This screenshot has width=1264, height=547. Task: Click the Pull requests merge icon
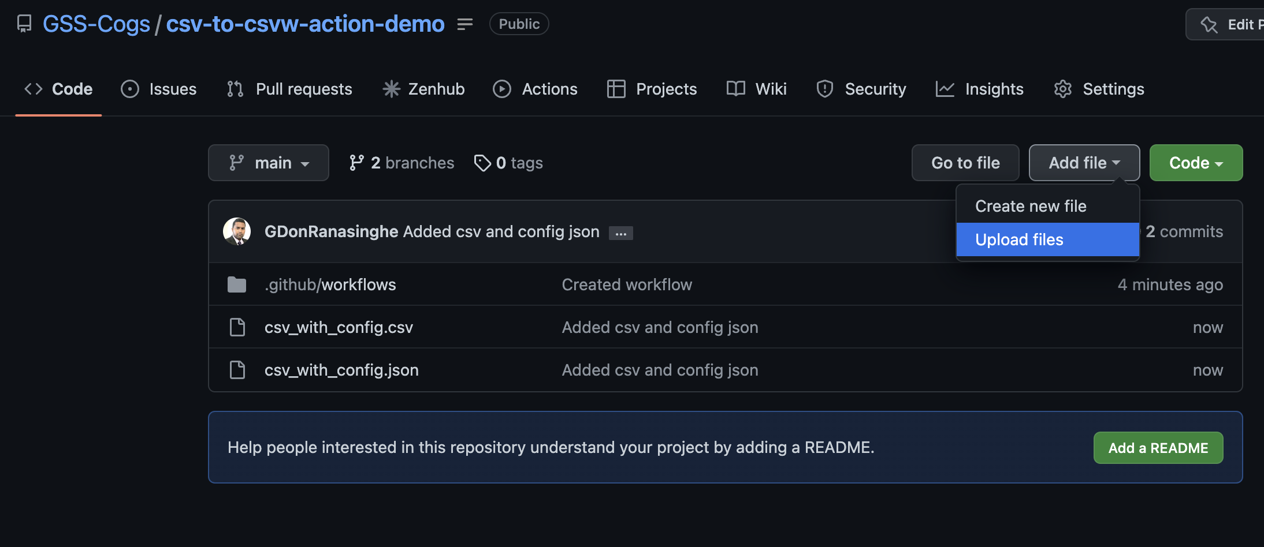click(x=235, y=89)
